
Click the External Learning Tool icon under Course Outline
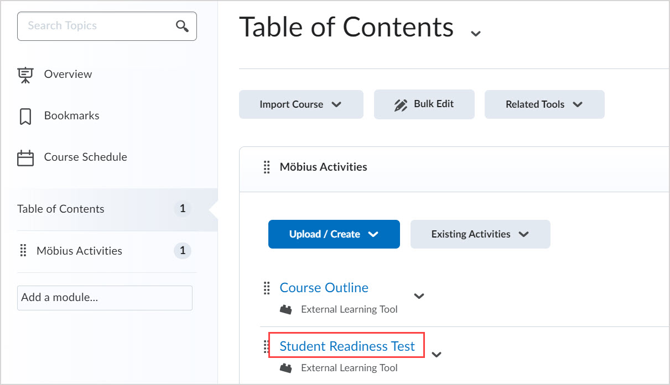pyautogui.click(x=286, y=309)
